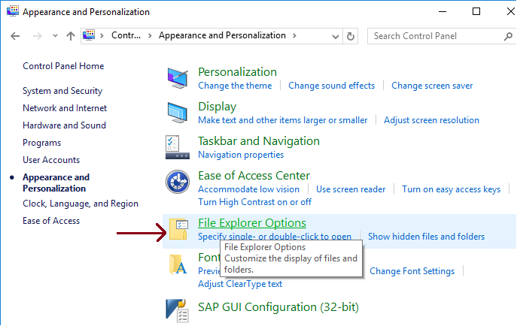Image resolution: width=517 pixels, height=326 pixels.
Task: Click the Control Panel icon in address bar
Action: 89,35
